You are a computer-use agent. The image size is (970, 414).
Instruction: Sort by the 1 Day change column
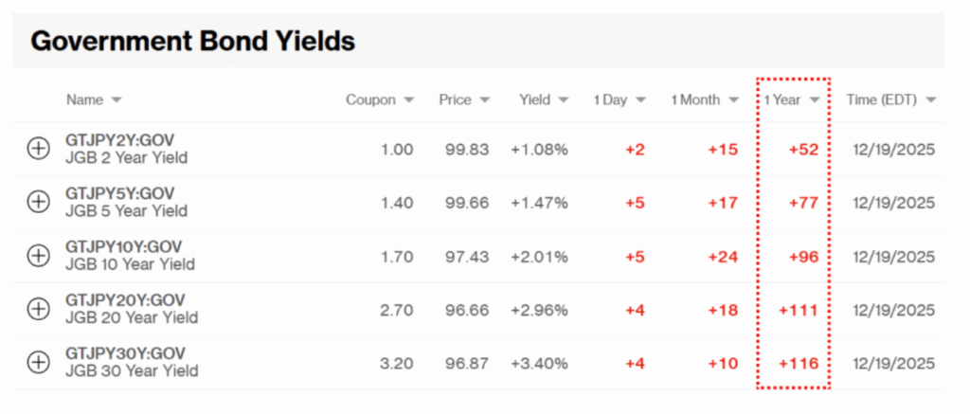coord(640,100)
